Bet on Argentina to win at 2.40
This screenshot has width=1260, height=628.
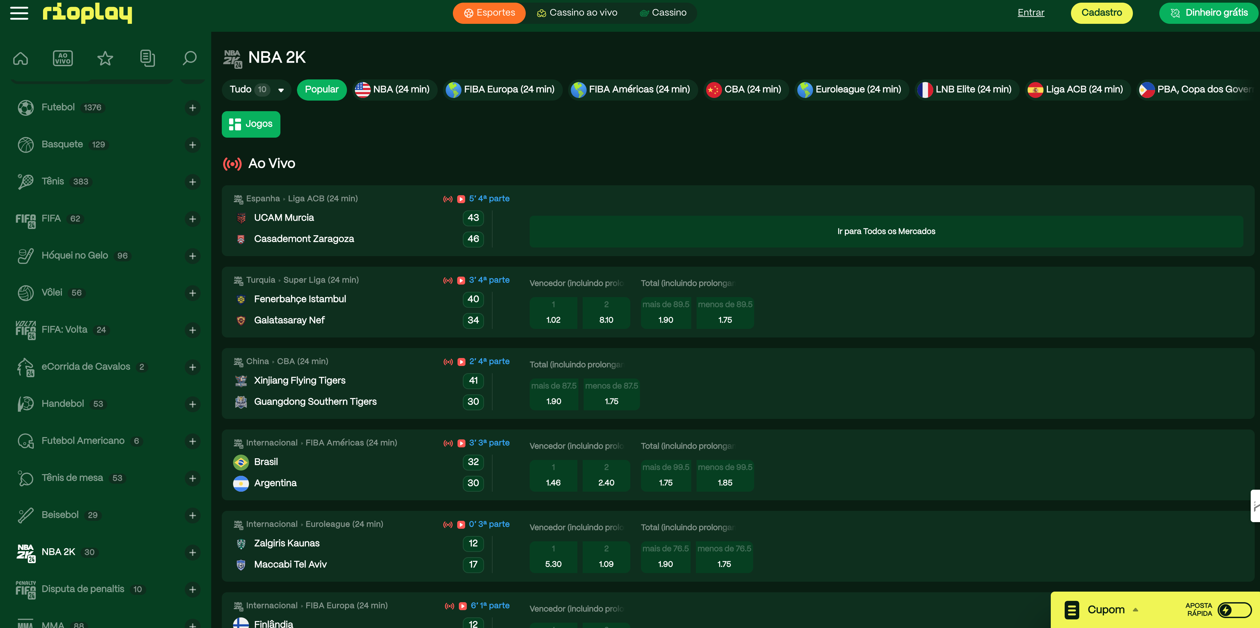606,475
